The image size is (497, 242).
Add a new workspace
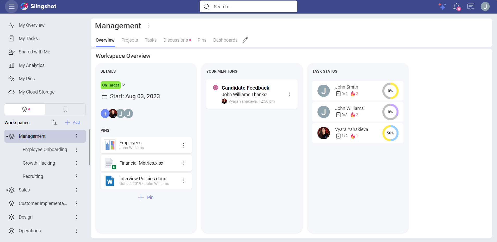click(x=72, y=122)
